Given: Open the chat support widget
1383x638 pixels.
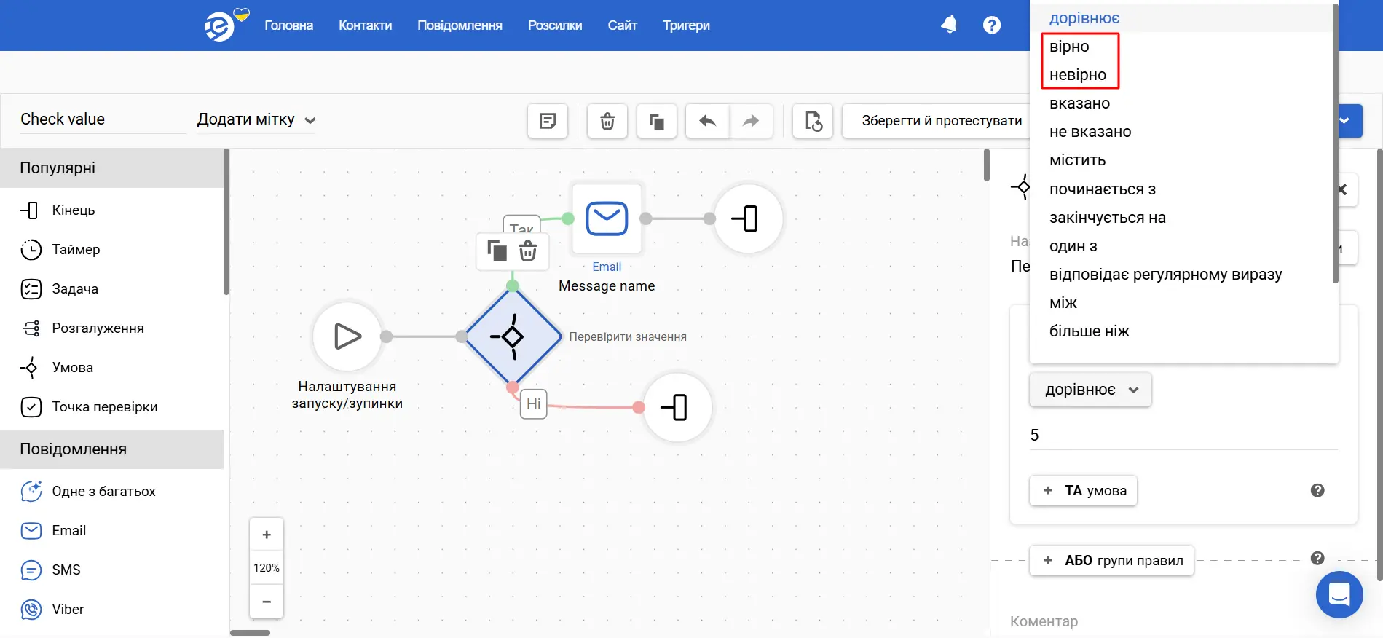Looking at the screenshot, I should [1339, 594].
